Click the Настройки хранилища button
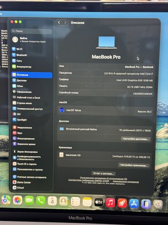 [134, 165]
